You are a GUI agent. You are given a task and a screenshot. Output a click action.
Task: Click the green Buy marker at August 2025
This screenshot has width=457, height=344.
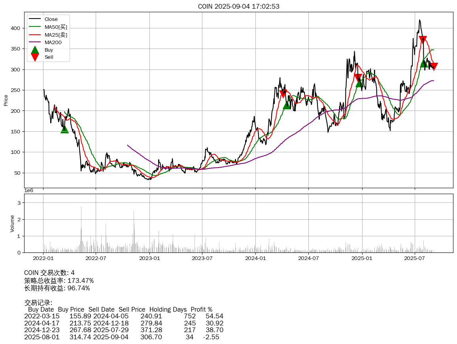(x=423, y=64)
